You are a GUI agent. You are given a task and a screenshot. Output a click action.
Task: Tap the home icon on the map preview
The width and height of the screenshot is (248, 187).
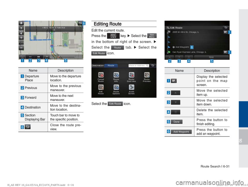21,23
